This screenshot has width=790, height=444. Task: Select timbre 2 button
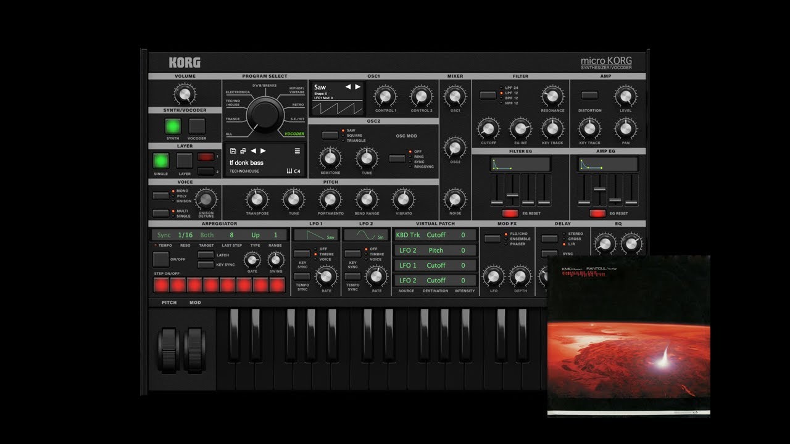pyautogui.click(x=206, y=171)
